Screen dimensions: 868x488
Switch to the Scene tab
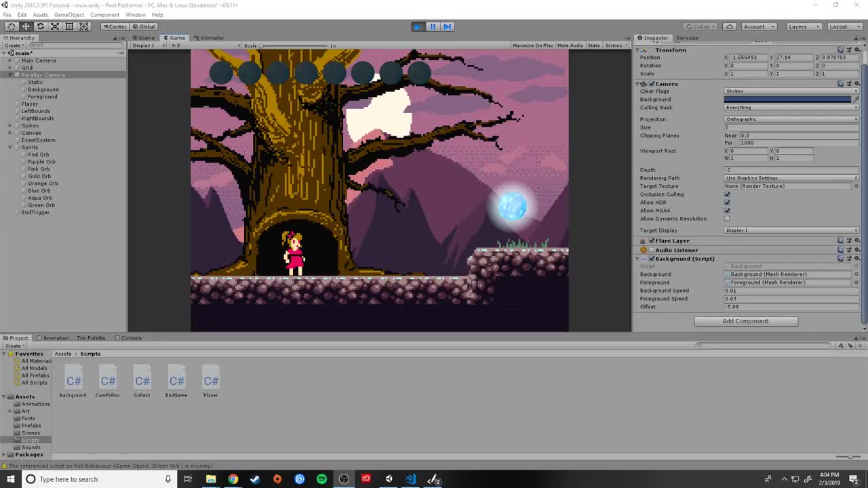pyautogui.click(x=144, y=38)
